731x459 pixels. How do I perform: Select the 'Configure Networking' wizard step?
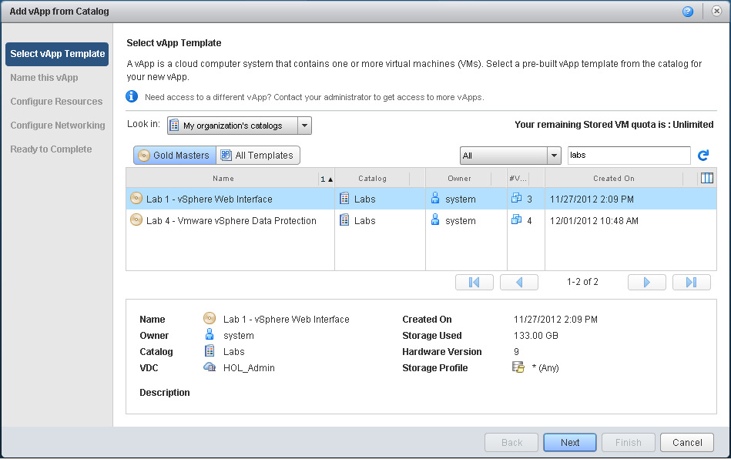click(x=58, y=126)
